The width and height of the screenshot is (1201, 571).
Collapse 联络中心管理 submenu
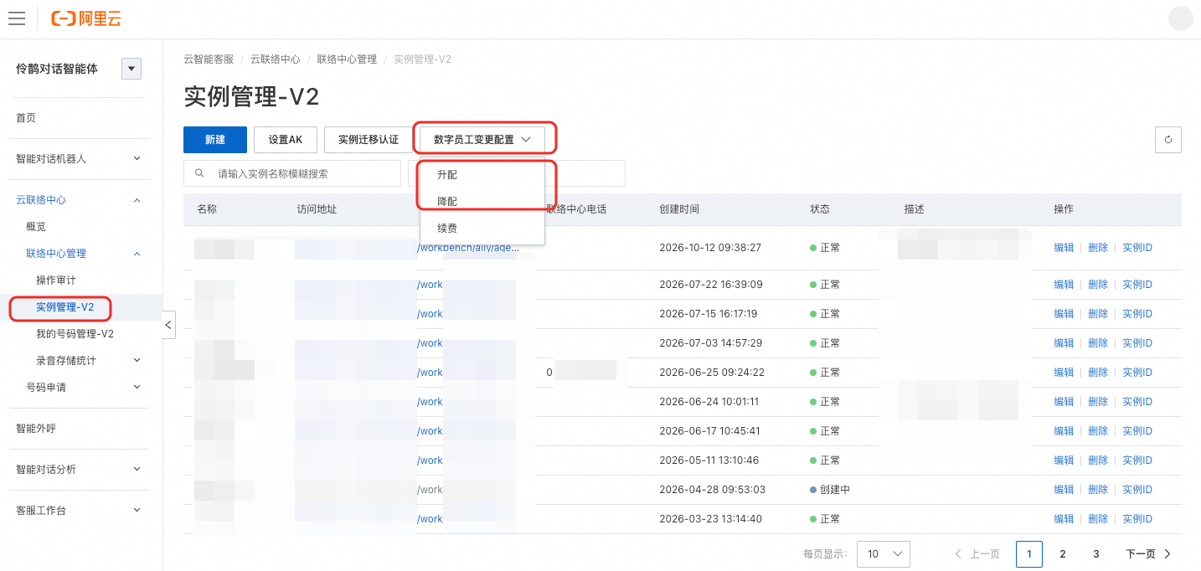(137, 254)
